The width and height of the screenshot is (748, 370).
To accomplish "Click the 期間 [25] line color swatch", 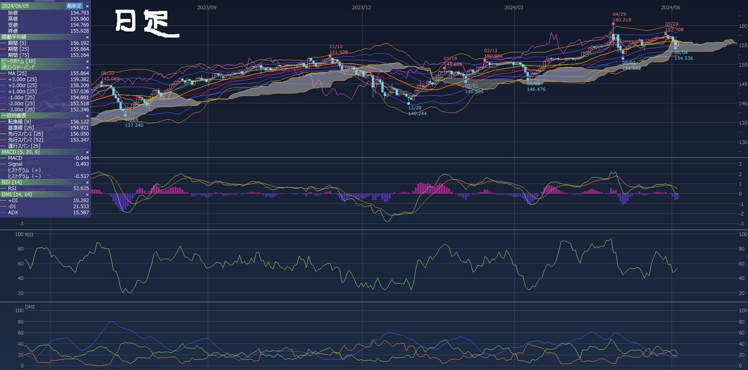I will tap(4, 49).
